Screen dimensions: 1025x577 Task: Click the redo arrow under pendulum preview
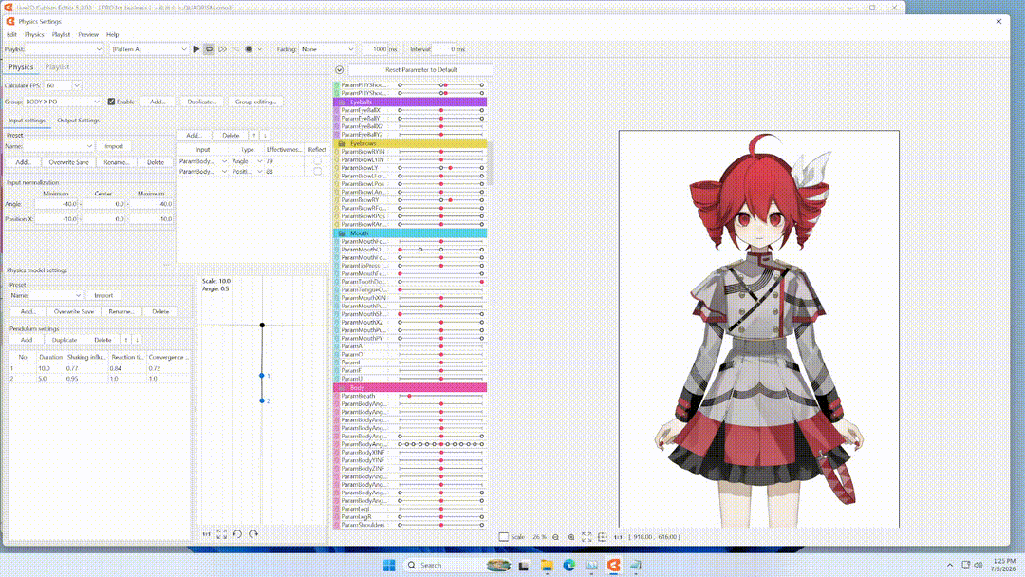253,534
